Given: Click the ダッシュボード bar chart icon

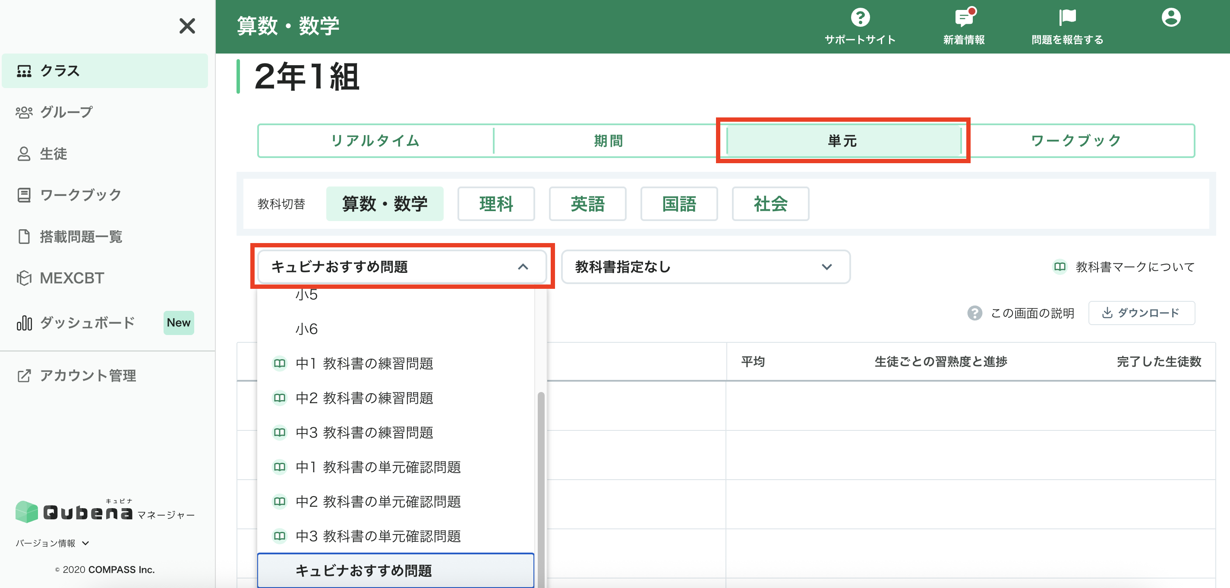Looking at the screenshot, I should click(24, 323).
